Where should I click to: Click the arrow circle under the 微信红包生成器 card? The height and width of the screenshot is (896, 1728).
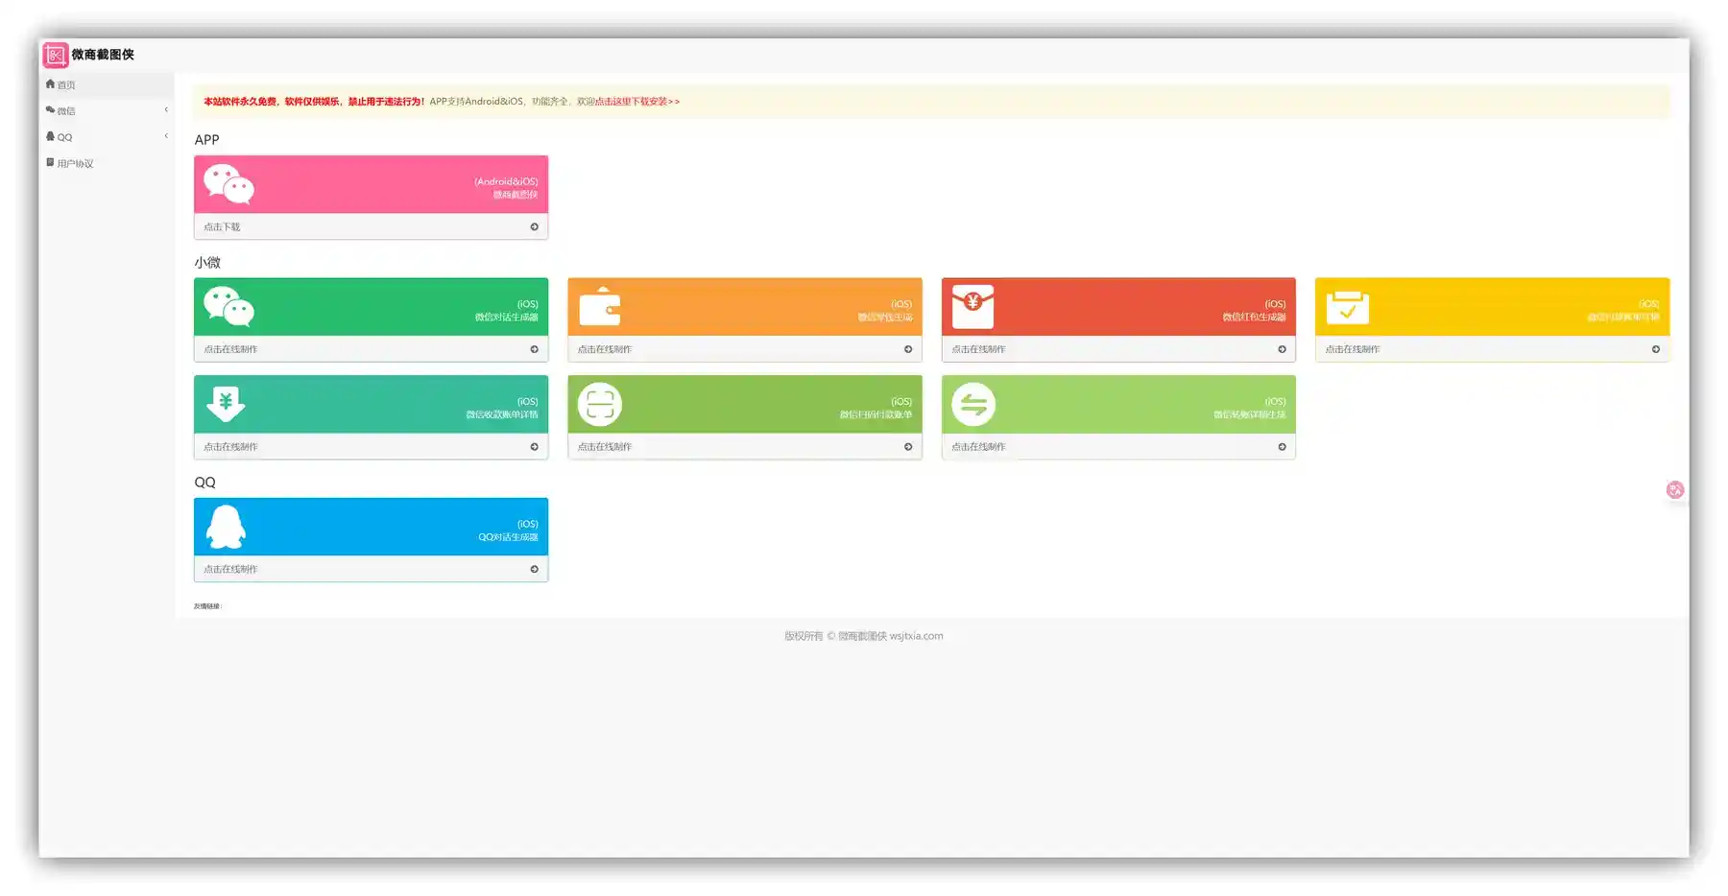pos(1282,349)
